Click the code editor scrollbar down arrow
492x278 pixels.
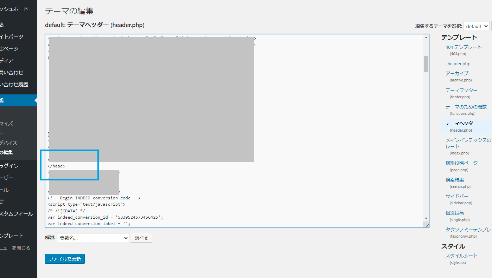(426, 218)
